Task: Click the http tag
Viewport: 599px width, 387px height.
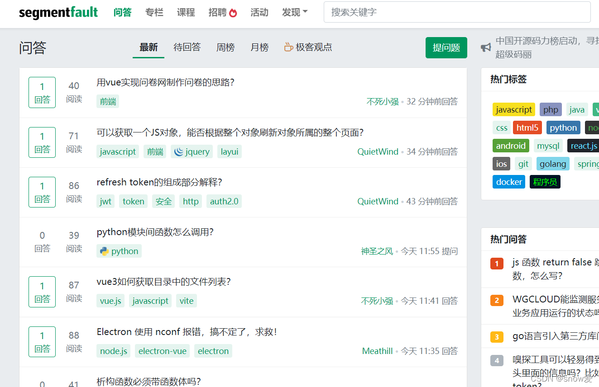Action: coord(191,201)
